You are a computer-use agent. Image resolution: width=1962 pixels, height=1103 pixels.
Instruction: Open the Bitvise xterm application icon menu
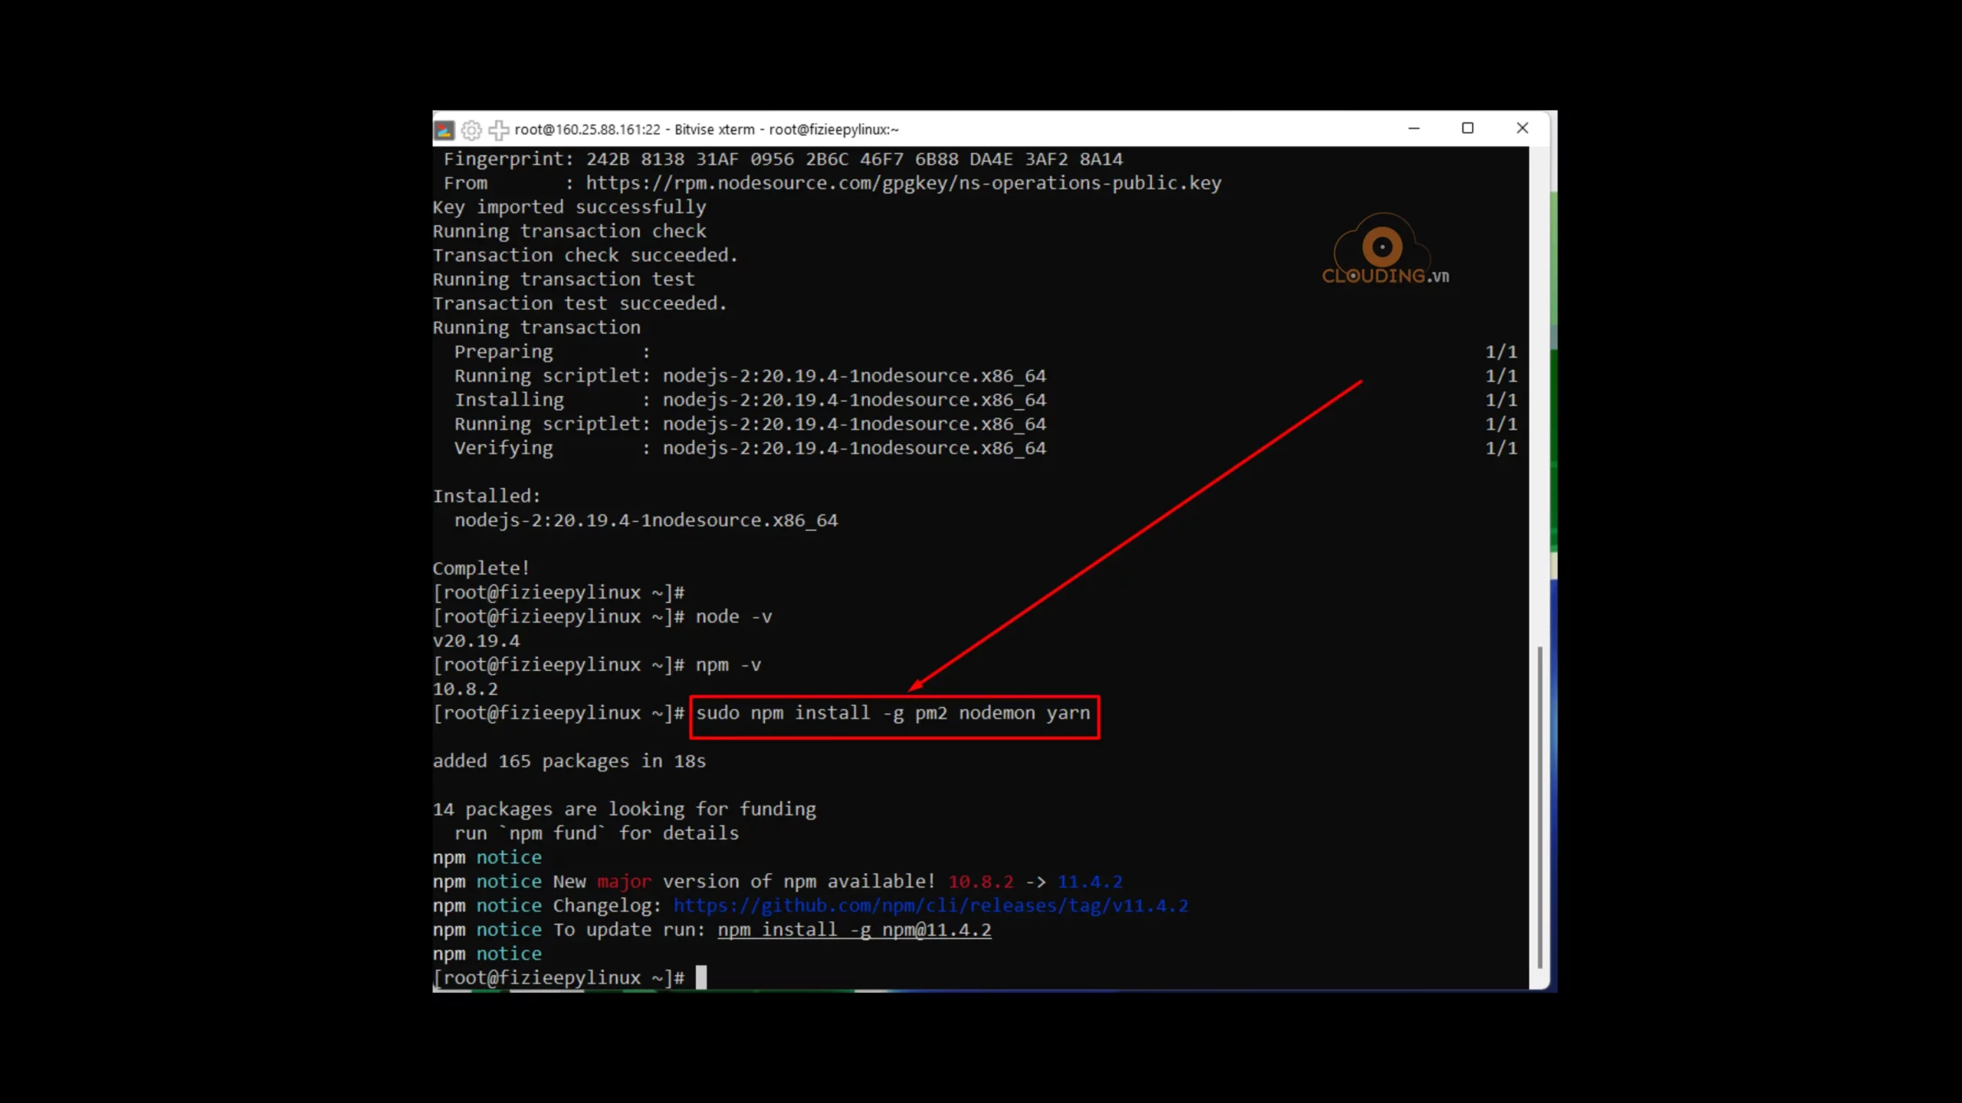coord(444,129)
